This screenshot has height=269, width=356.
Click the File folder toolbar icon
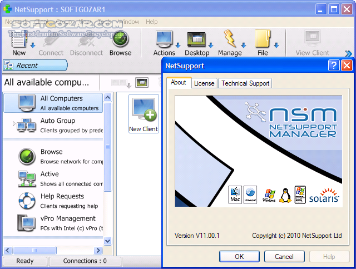click(x=263, y=39)
